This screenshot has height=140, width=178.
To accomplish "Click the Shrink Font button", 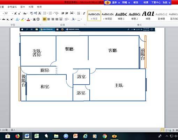I will pyautogui.click(x=19, y=13).
